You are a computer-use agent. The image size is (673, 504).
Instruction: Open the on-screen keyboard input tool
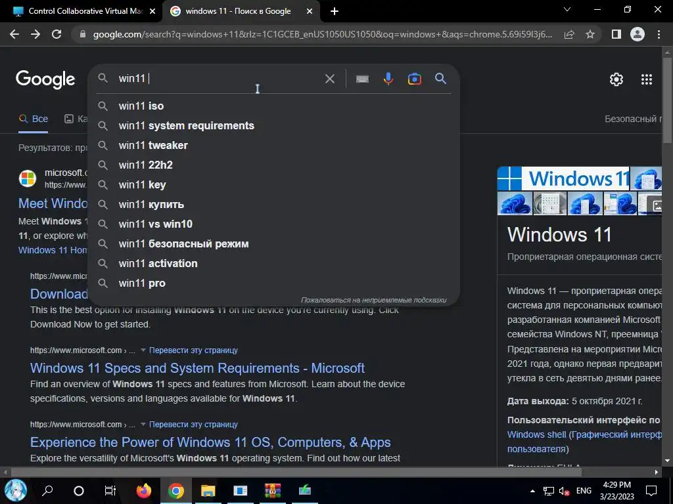point(362,79)
